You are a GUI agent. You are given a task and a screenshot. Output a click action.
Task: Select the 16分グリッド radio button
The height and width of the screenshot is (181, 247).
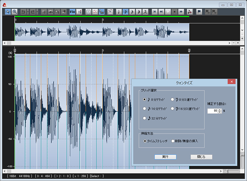pos(144,108)
